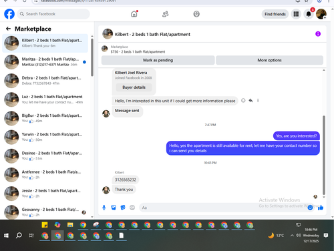Click the conversation information purple icon

pos(318,34)
